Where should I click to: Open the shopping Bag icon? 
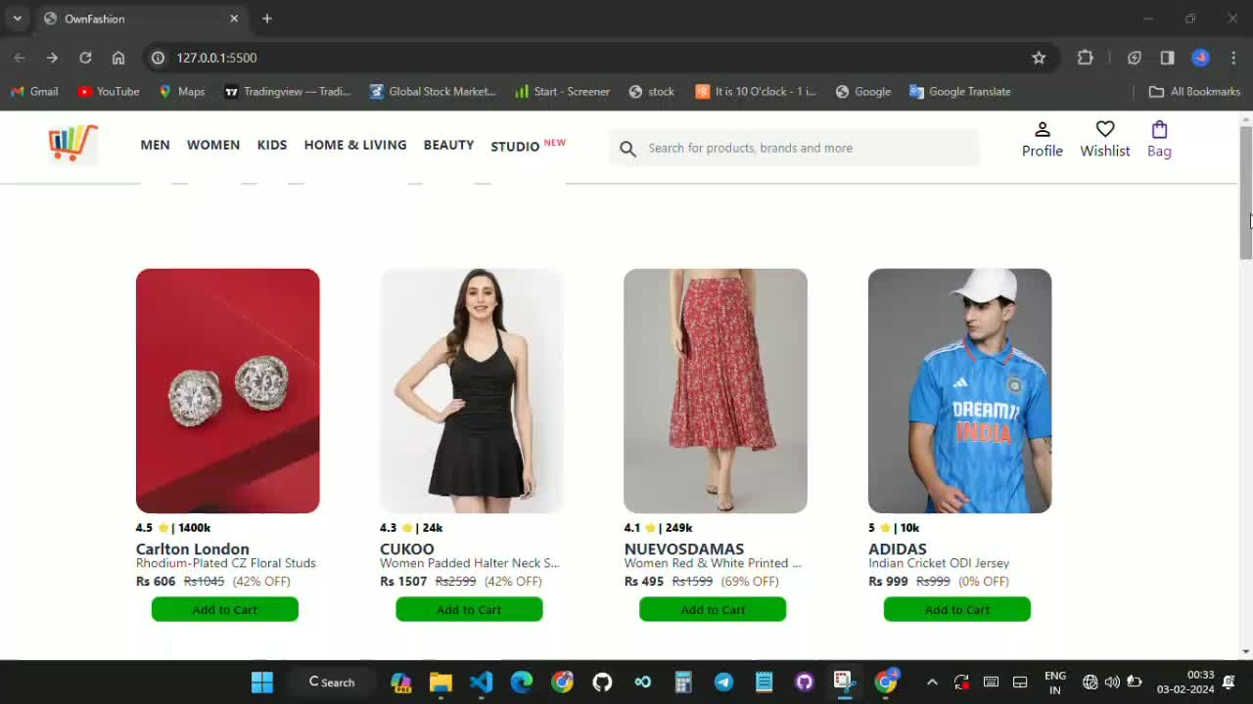pyautogui.click(x=1159, y=129)
